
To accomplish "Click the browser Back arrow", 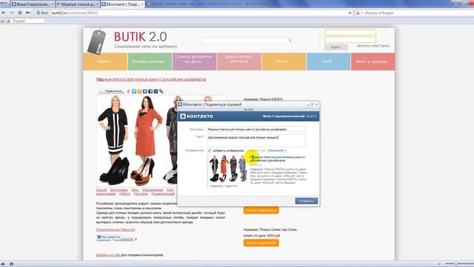I will point(3,13).
